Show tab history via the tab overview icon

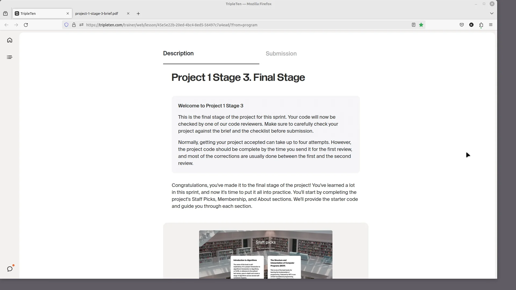(5, 13)
